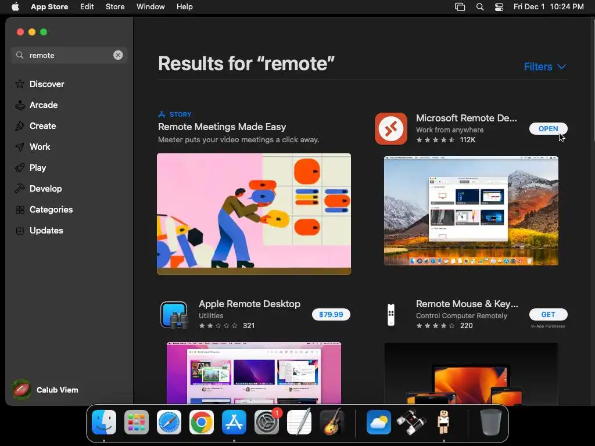Open pixel character app in the Dock
Viewport: 595px width, 446px height.
pyautogui.click(x=443, y=422)
